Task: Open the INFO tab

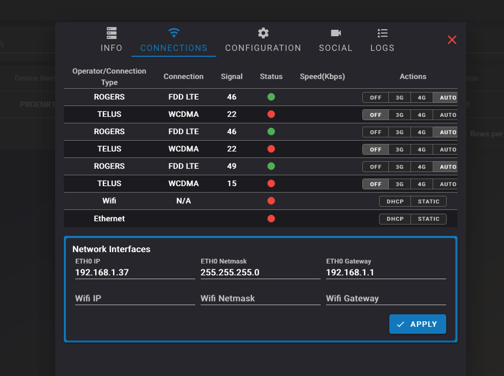Action: [111, 39]
